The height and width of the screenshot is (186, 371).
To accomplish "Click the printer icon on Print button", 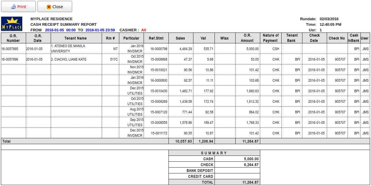I will pos(13,7).
